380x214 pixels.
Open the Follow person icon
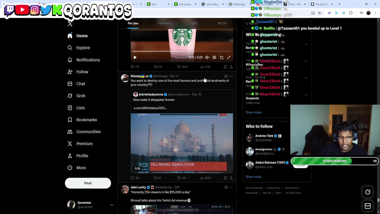point(70,72)
